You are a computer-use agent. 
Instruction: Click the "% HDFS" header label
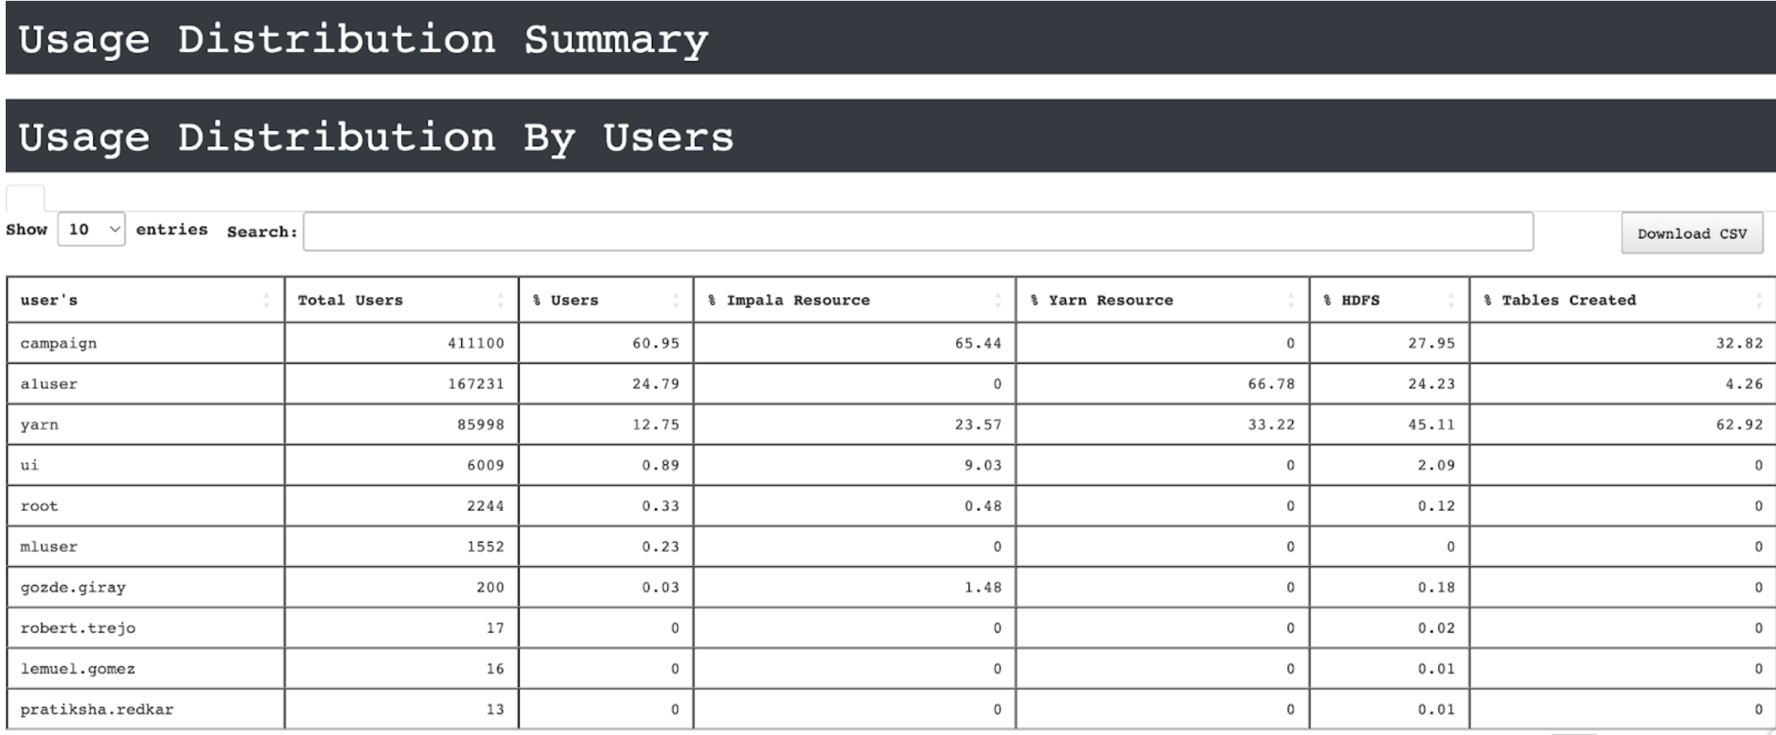click(x=1351, y=300)
